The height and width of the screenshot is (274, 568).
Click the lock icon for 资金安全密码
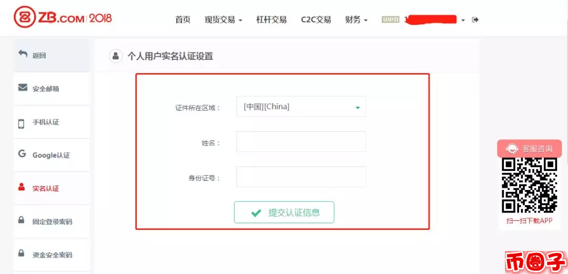pos(22,253)
